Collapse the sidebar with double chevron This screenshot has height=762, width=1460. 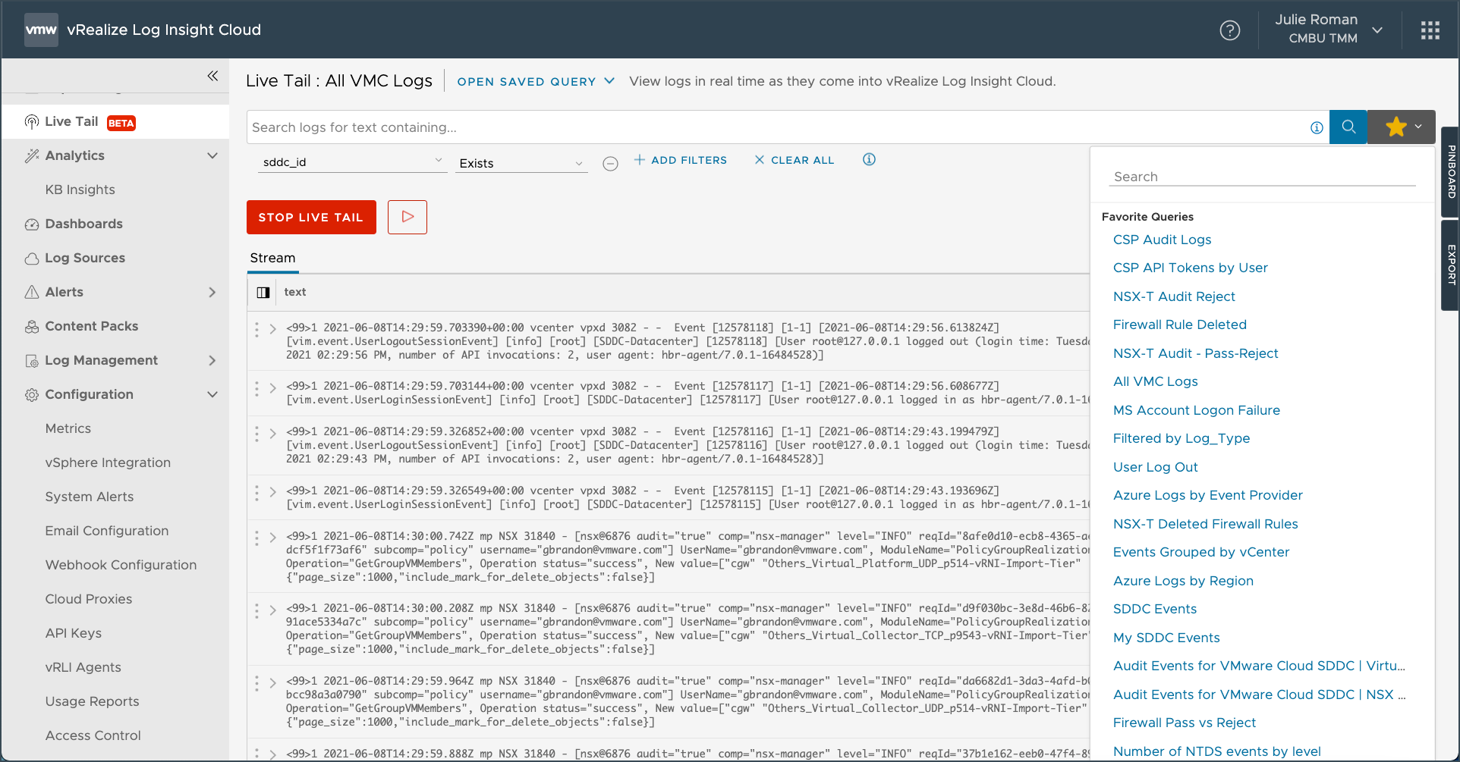tap(212, 76)
